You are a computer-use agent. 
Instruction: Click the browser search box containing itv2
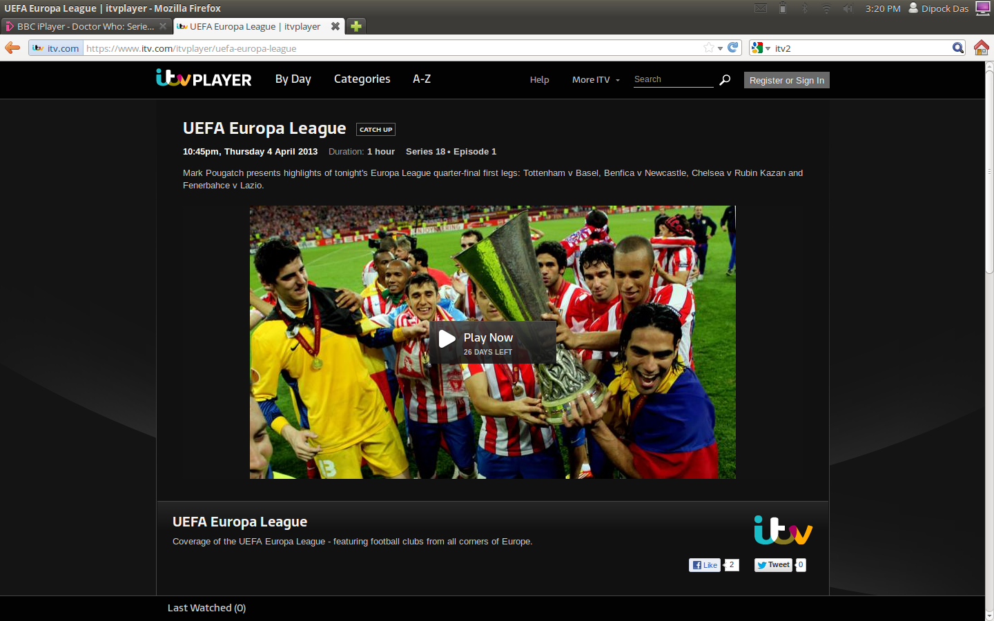(861, 48)
